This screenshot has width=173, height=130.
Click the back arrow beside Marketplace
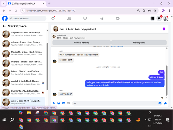[4, 26]
